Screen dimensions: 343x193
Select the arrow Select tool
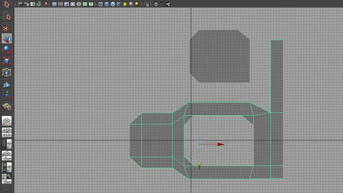6,4
